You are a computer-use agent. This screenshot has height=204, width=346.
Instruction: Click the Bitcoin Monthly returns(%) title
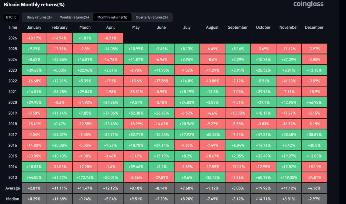coord(34,5)
